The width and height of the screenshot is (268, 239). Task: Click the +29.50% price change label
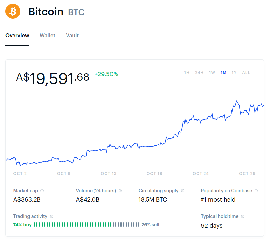pos(106,74)
